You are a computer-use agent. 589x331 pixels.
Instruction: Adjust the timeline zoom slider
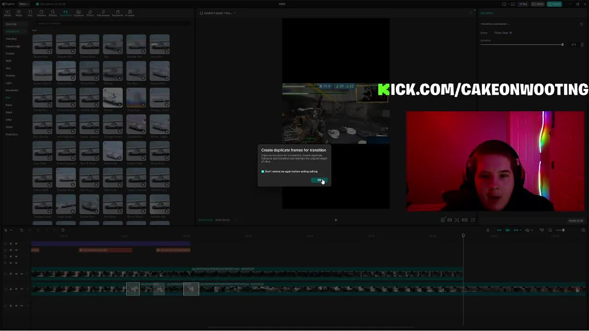pos(564,230)
